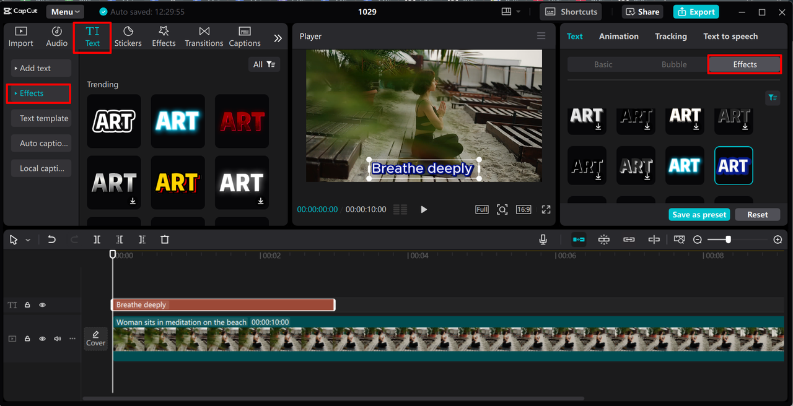
Task: Open the Stickers tab
Action: 128,37
